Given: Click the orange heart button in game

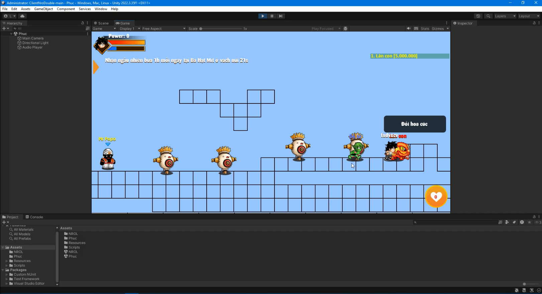Looking at the screenshot, I should click(x=436, y=197).
